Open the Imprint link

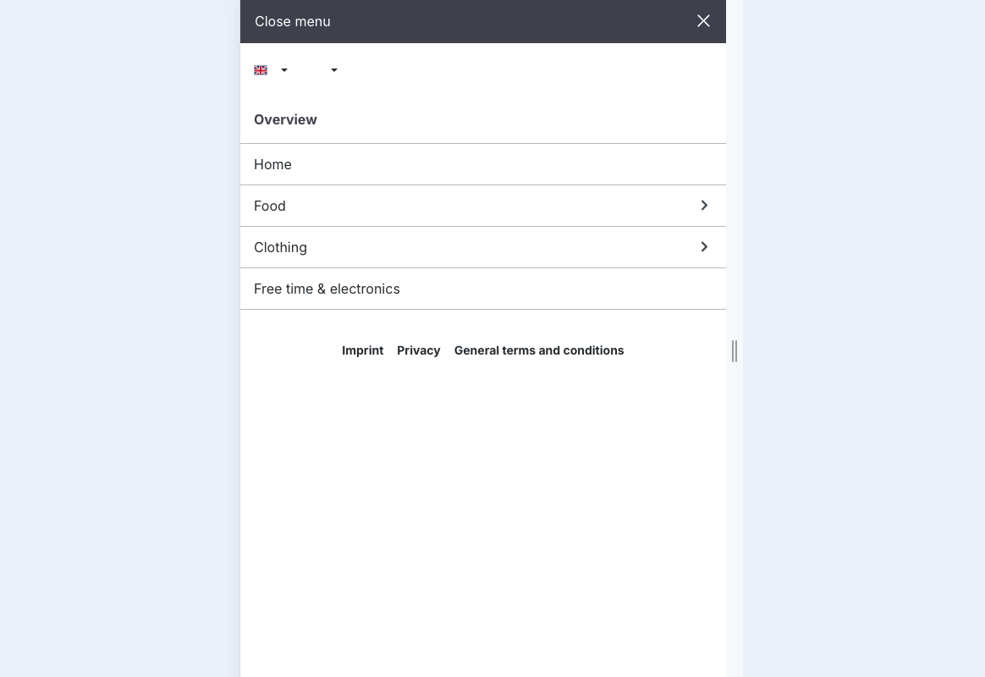(x=362, y=350)
